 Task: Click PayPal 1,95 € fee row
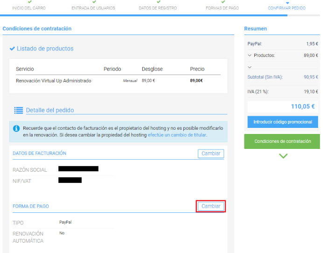click(283, 44)
